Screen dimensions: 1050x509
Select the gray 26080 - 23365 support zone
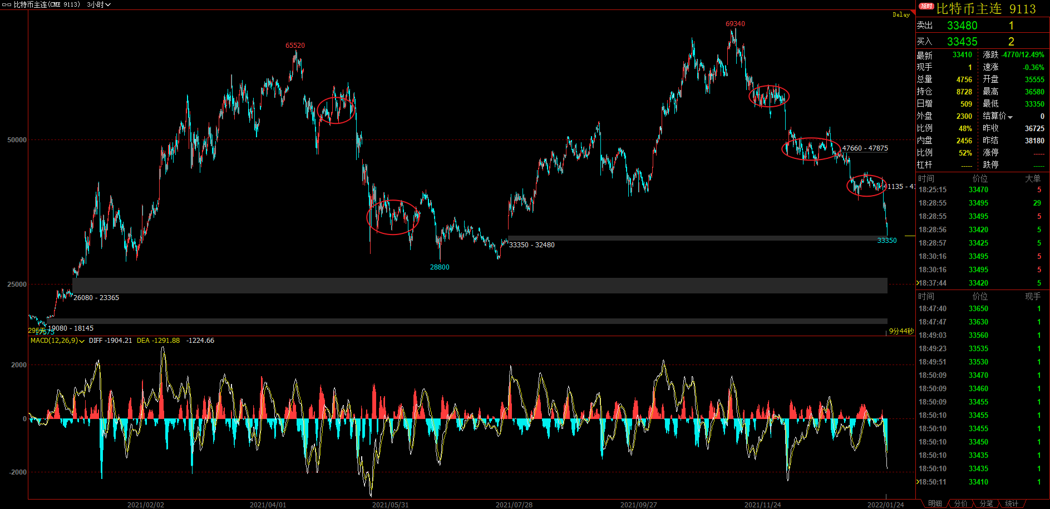480,286
